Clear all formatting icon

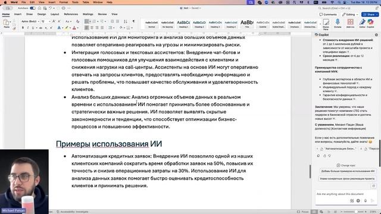point(77,21)
